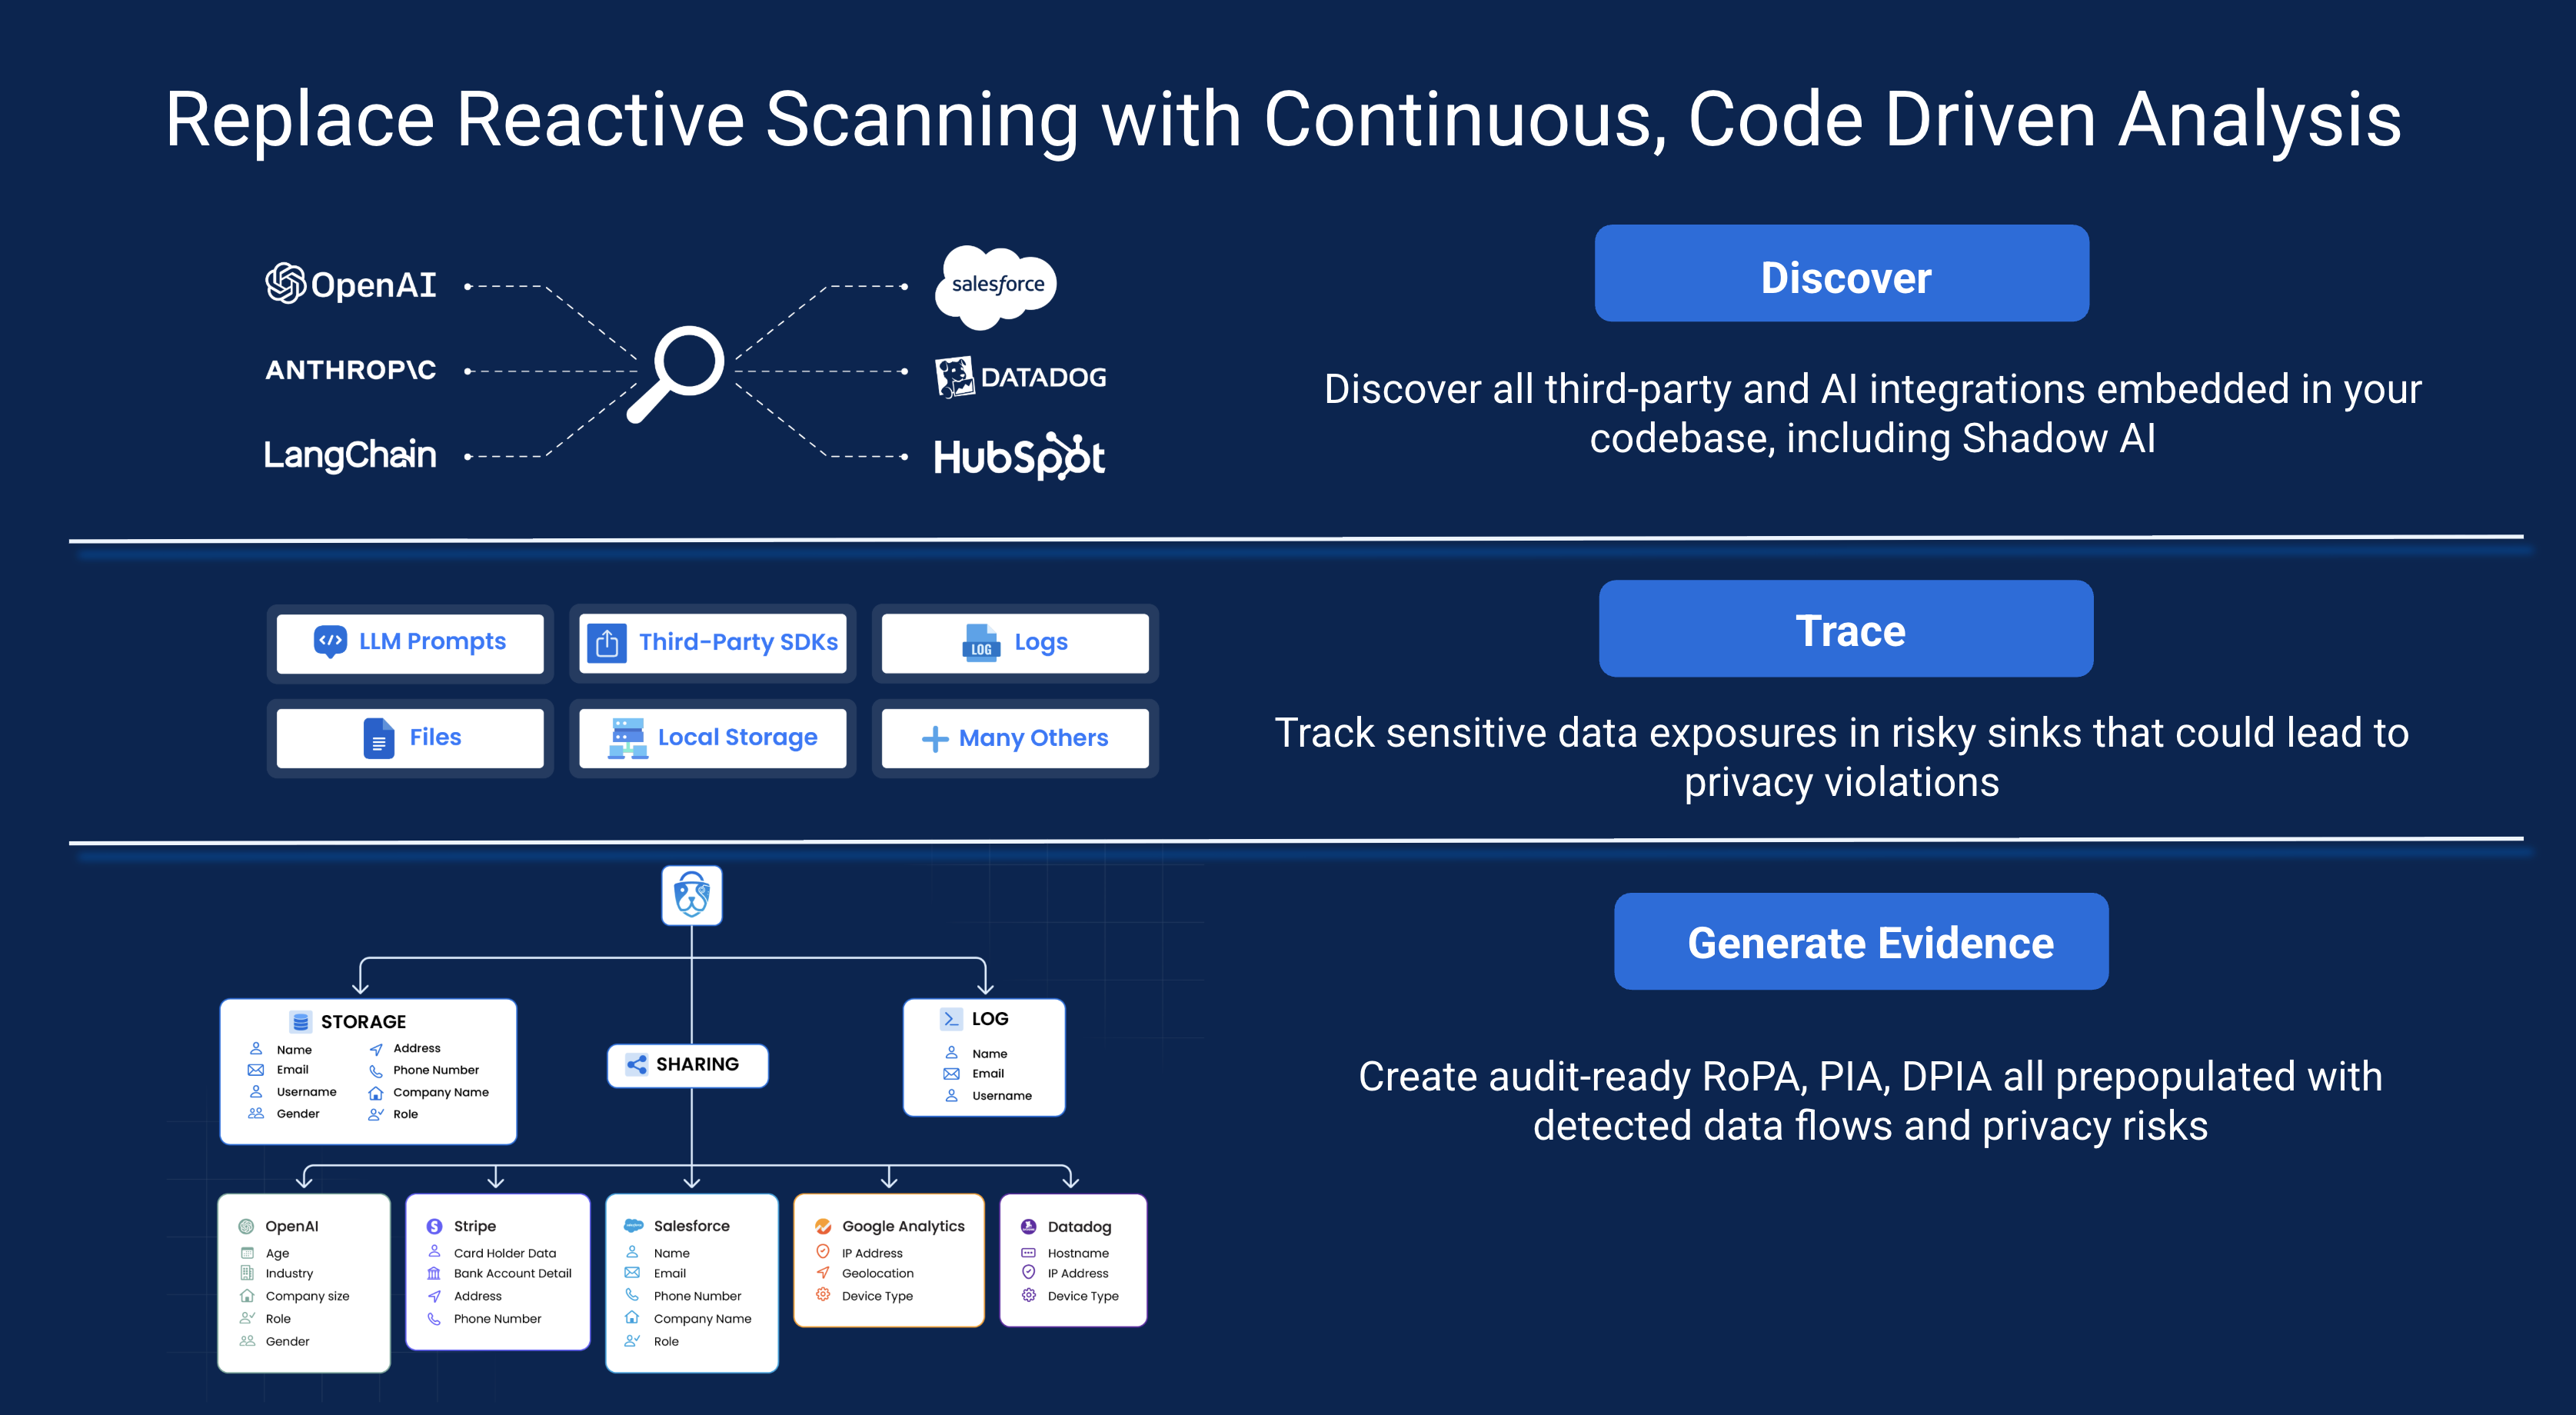Image resolution: width=2576 pixels, height=1415 pixels.
Task: Click the Storage database icon
Action: click(x=300, y=1021)
